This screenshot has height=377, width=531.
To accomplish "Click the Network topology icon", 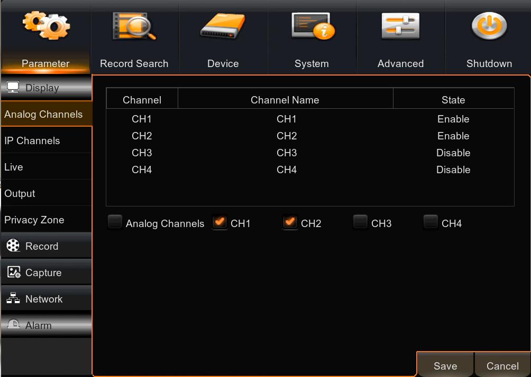I will [13, 298].
